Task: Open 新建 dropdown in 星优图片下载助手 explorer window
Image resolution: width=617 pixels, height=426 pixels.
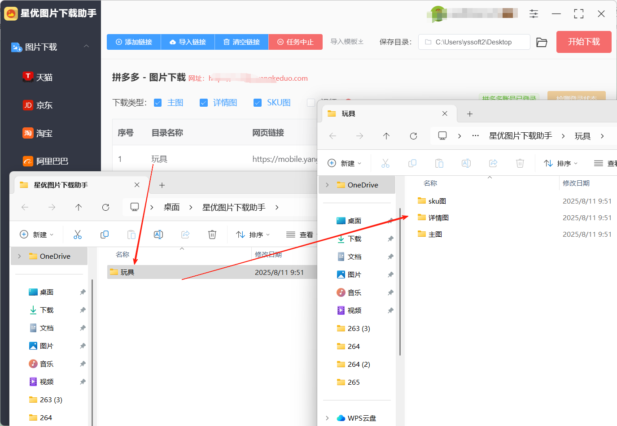Action: (37, 235)
